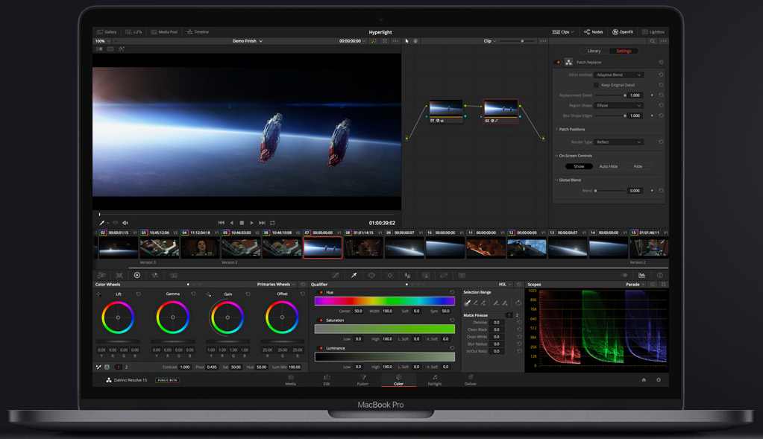
Task: Toggle the Saturation qualifier enable dot
Action: 321,320
